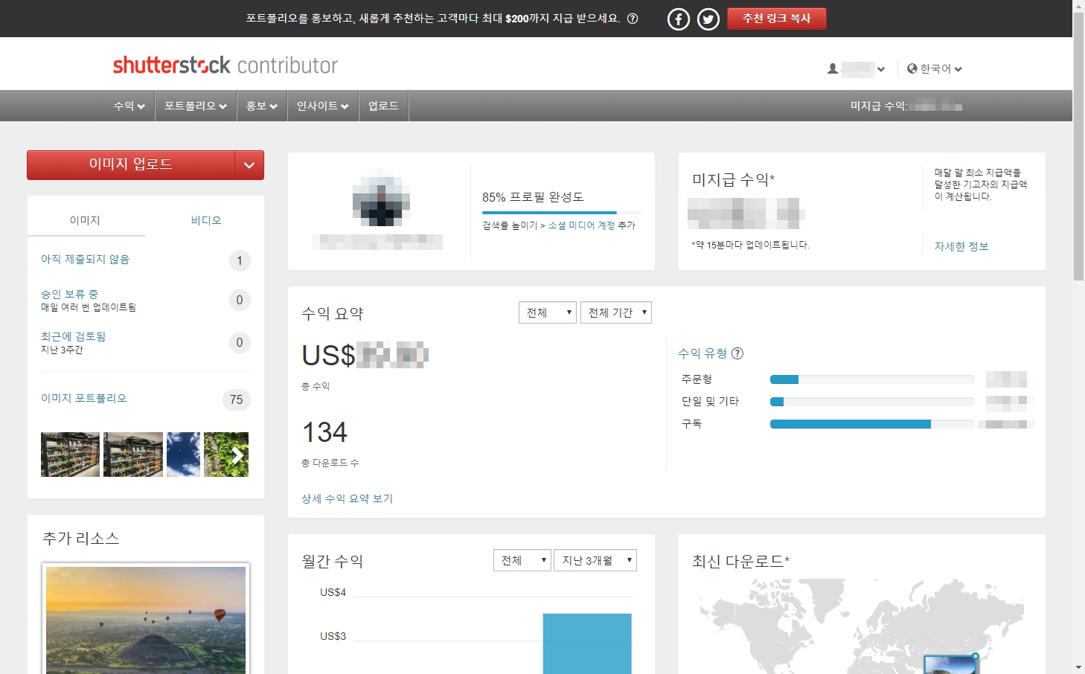Open the second store shelf thumbnail
The image size is (1085, 674).
(x=133, y=455)
